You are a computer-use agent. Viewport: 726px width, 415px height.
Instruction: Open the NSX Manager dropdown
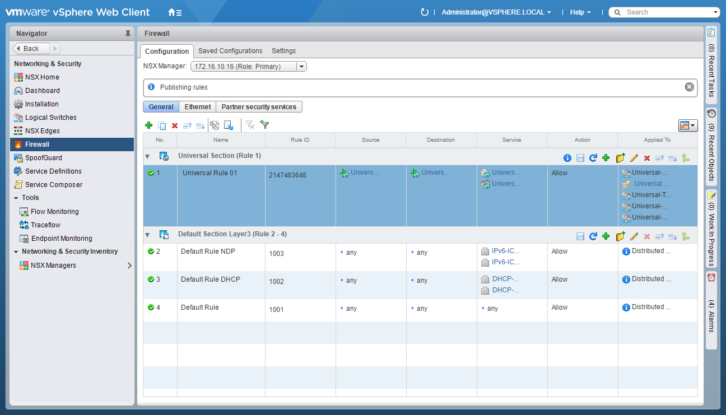coord(301,67)
